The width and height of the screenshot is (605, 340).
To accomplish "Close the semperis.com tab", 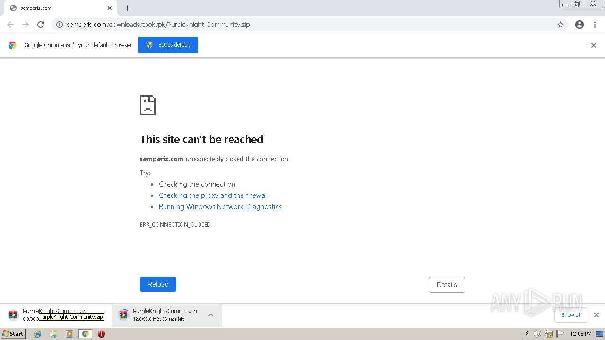I will pos(110,8).
